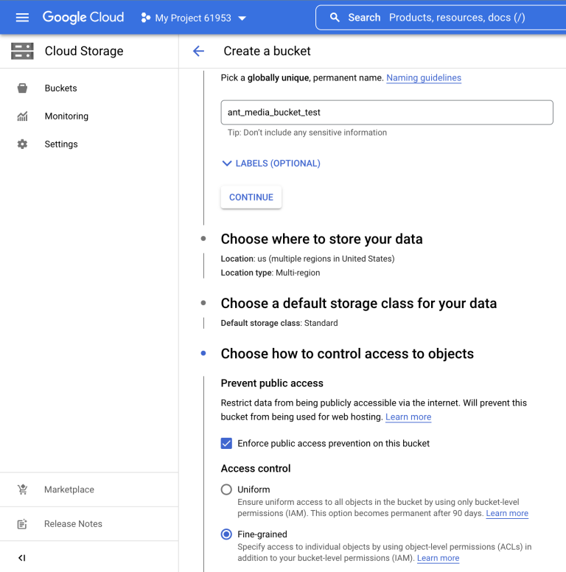Collapse the sidebar with the bottom arrow icon
566x572 pixels.
tap(22, 558)
